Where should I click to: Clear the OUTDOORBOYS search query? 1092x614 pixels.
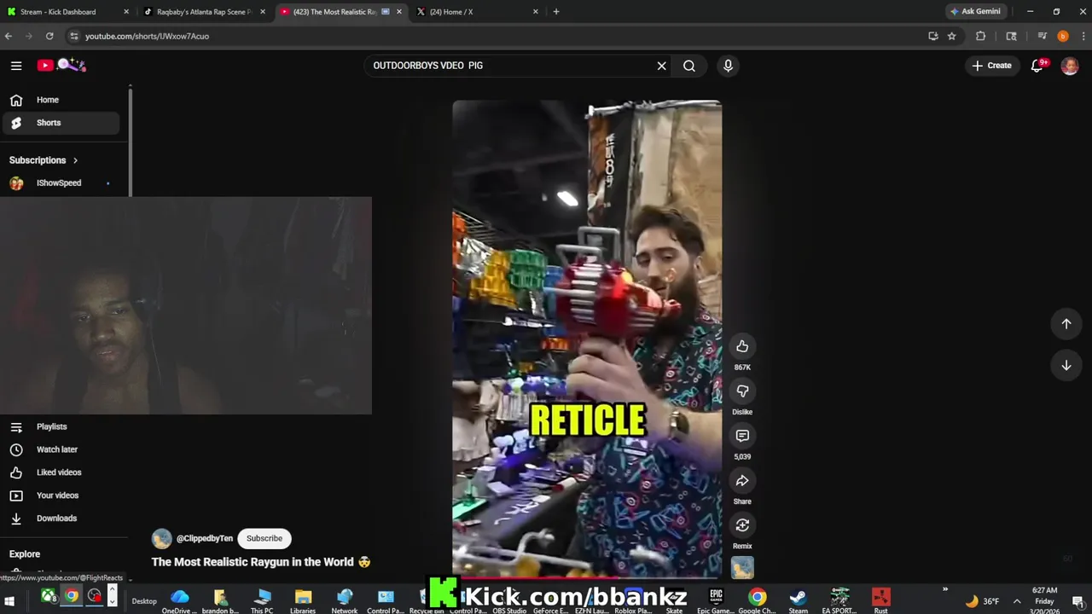coord(661,66)
